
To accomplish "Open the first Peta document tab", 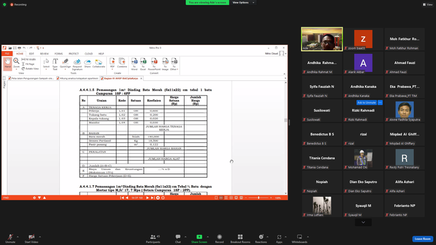I will [31, 78].
